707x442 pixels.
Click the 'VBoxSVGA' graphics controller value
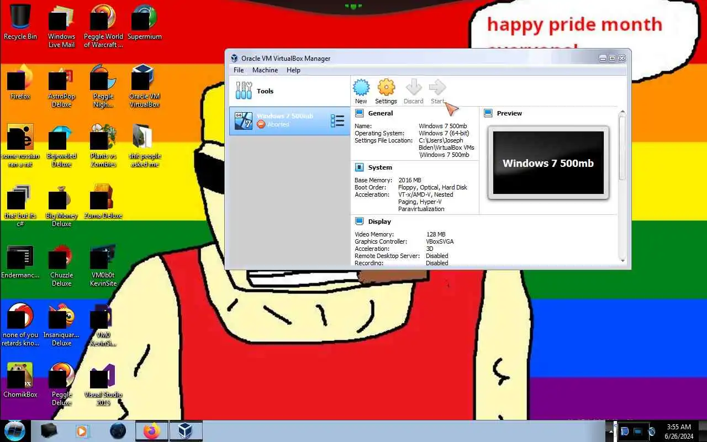[440, 241]
